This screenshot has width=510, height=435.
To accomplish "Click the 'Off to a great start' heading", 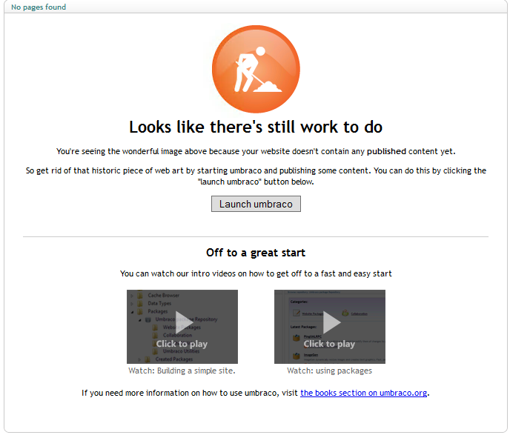I will (x=256, y=253).
